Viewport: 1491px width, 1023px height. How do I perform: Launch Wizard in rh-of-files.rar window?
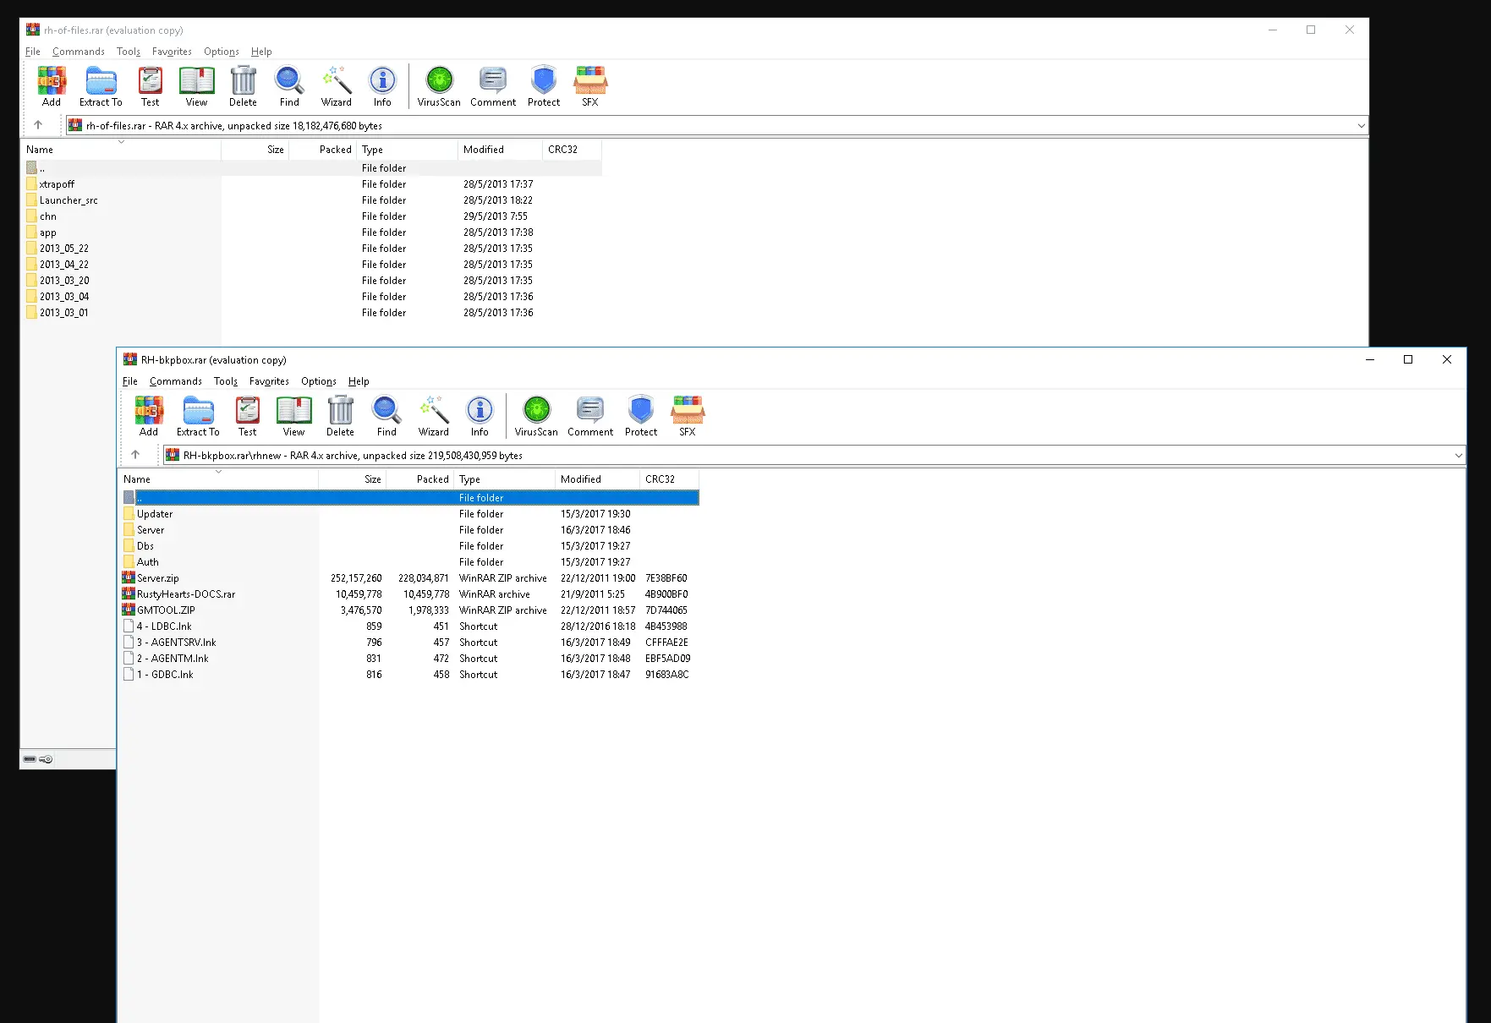(336, 86)
